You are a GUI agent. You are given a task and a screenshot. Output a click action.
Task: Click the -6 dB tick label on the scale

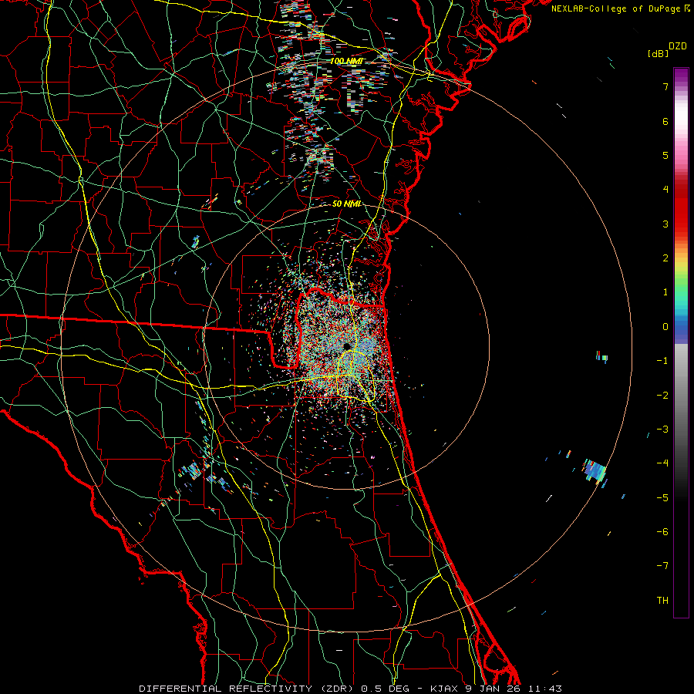[662, 532]
